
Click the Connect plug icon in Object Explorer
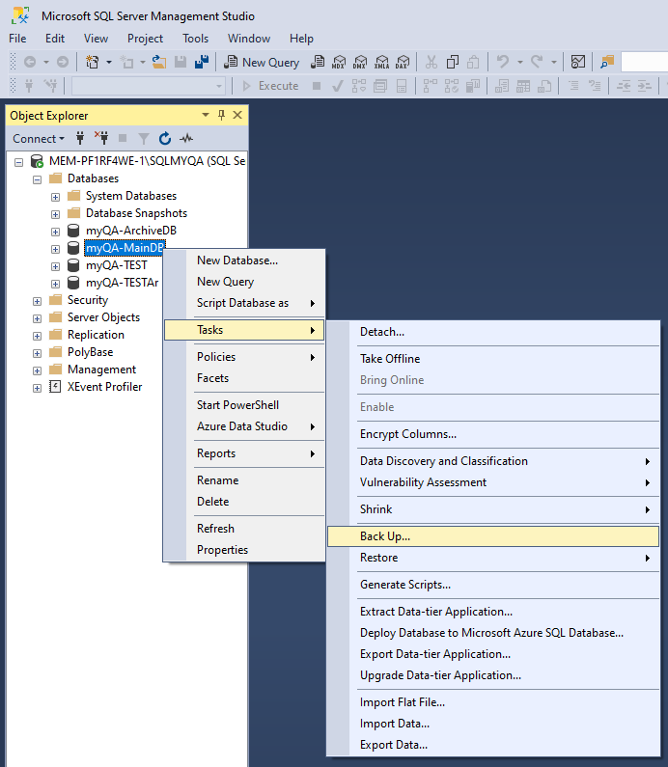point(80,138)
